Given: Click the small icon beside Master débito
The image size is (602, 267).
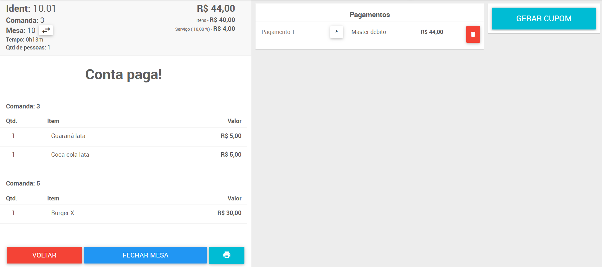Looking at the screenshot, I should (337, 32).
